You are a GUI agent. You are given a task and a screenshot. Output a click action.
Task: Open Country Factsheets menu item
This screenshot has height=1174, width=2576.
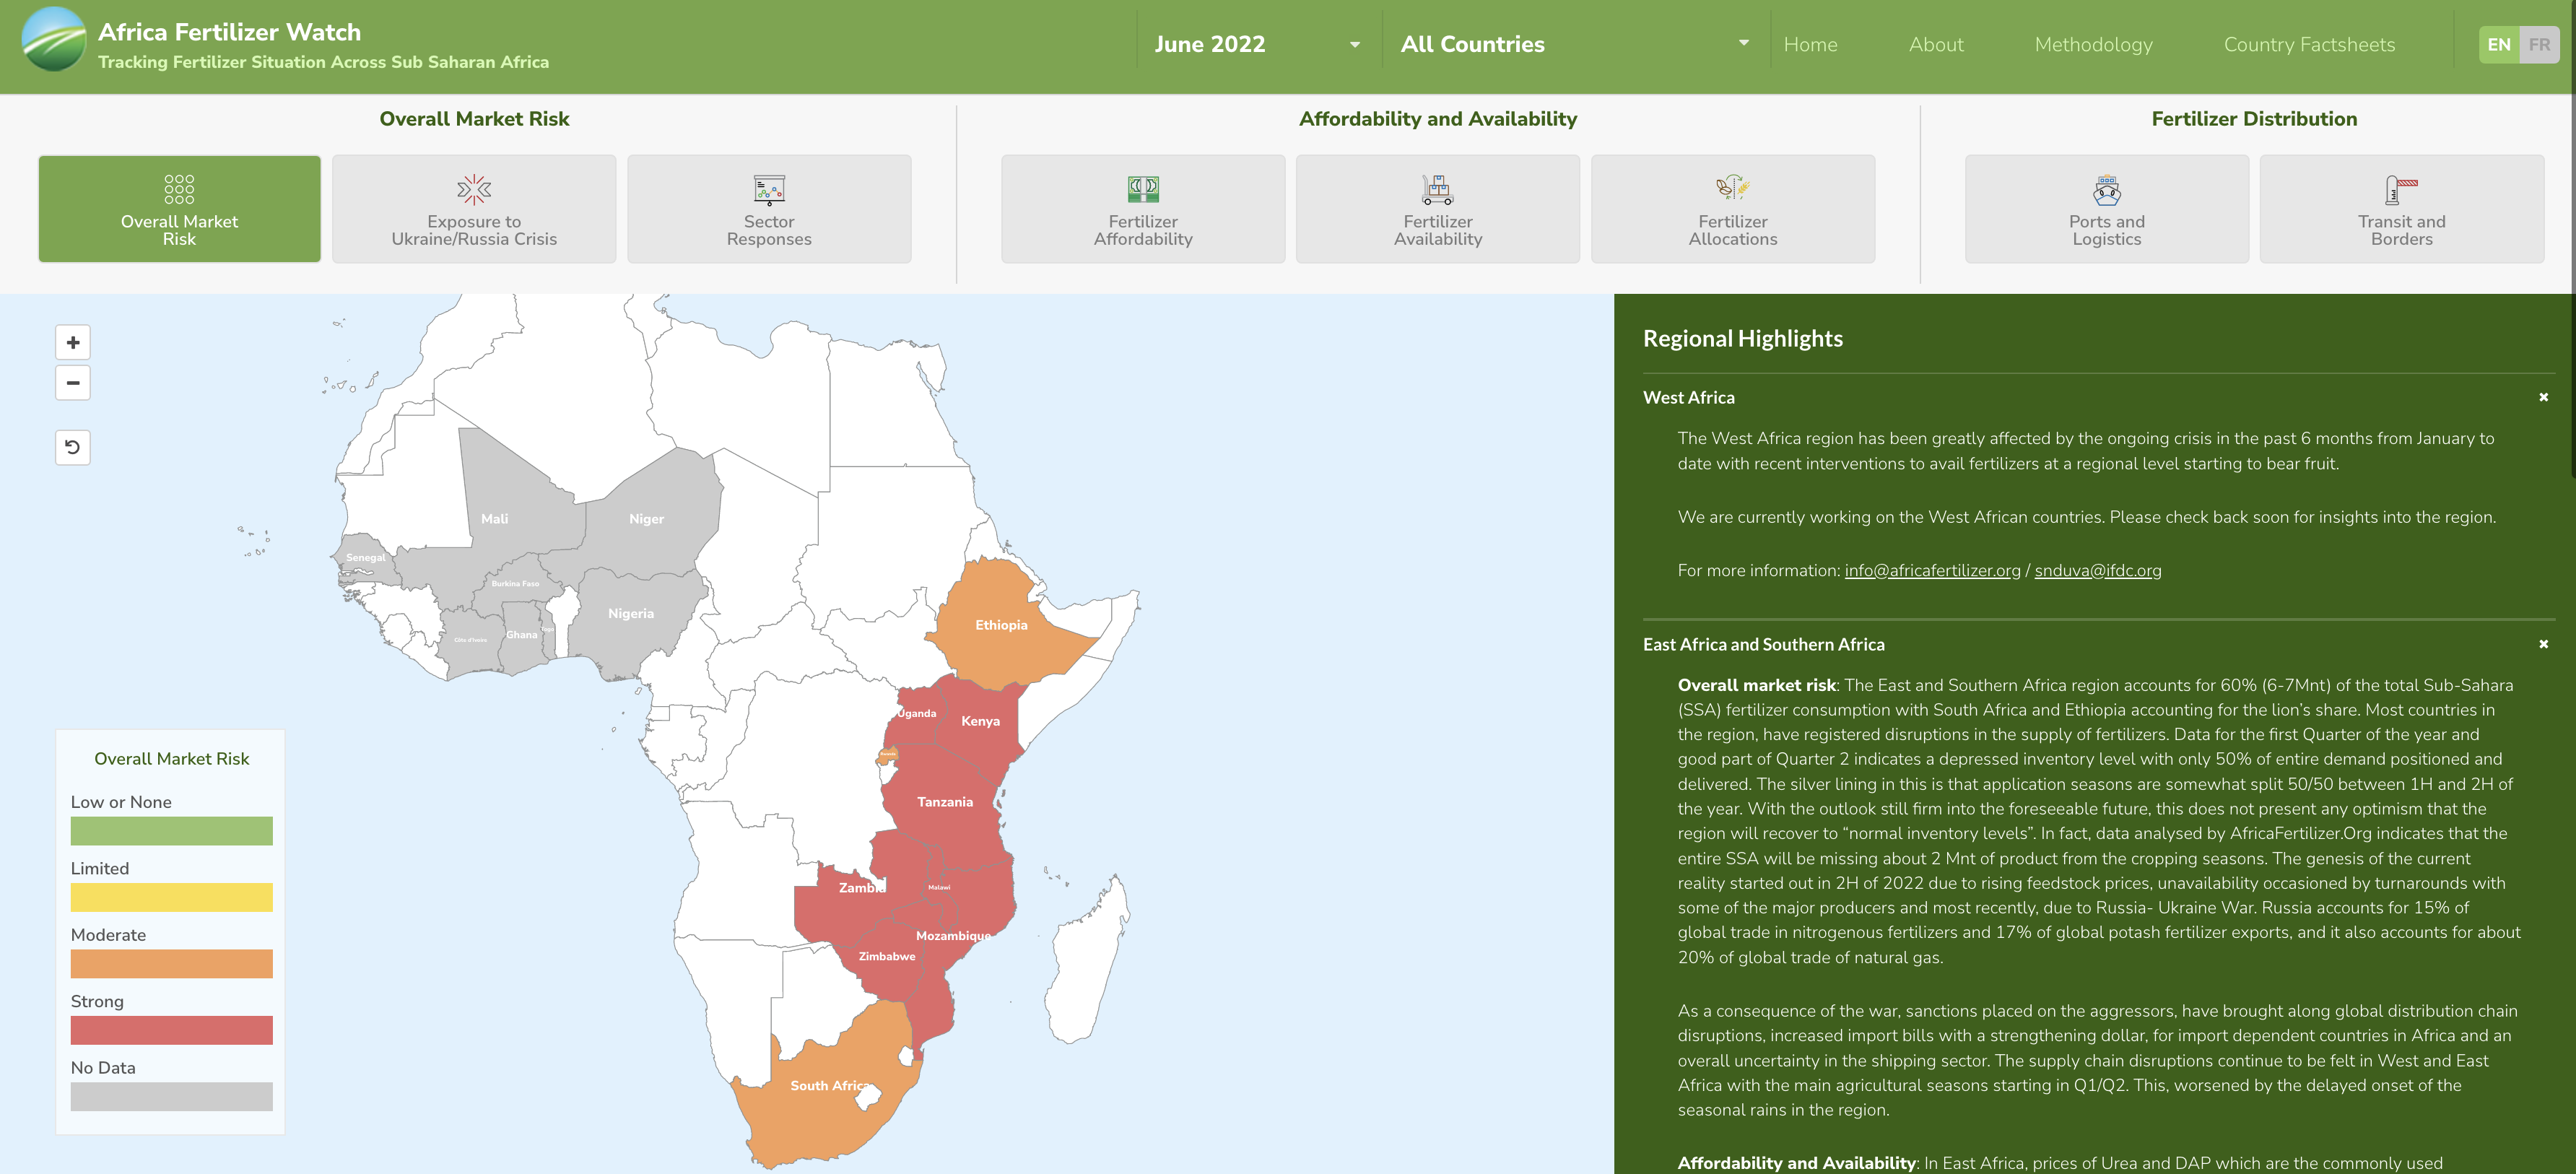point(2308,45)
